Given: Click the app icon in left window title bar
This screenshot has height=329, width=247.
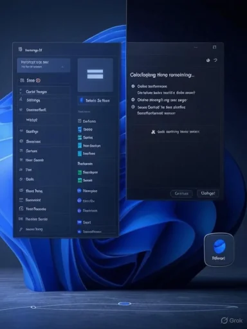Looking at the screenshot, I should point(21,49).
